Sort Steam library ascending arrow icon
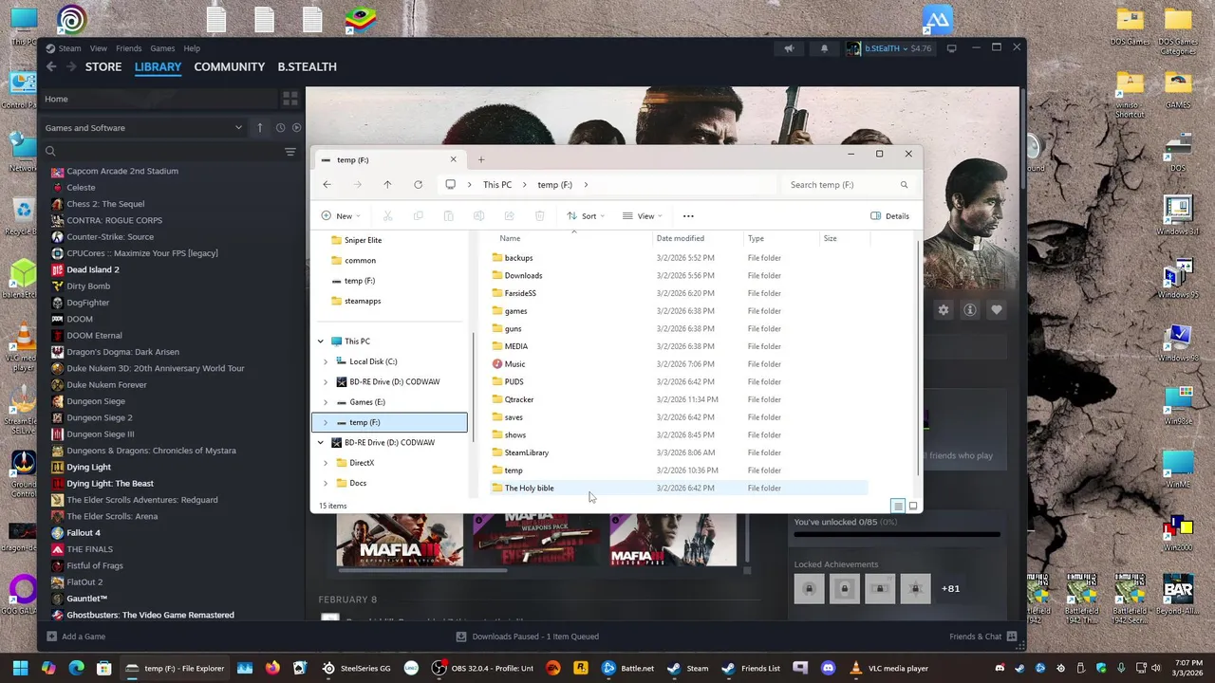The width and height of the screenshot is (1215, 683). (x=260, y=127)
